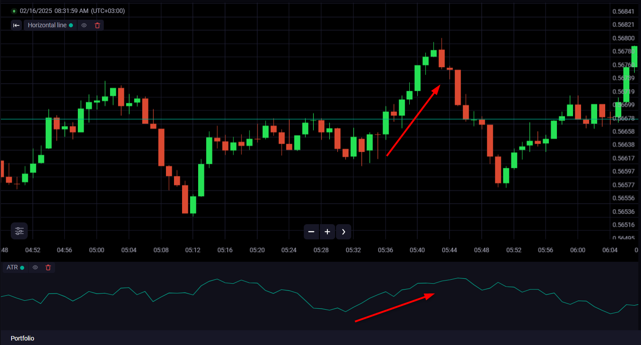Click the ATR green color dot

click(x=22, y=268)
